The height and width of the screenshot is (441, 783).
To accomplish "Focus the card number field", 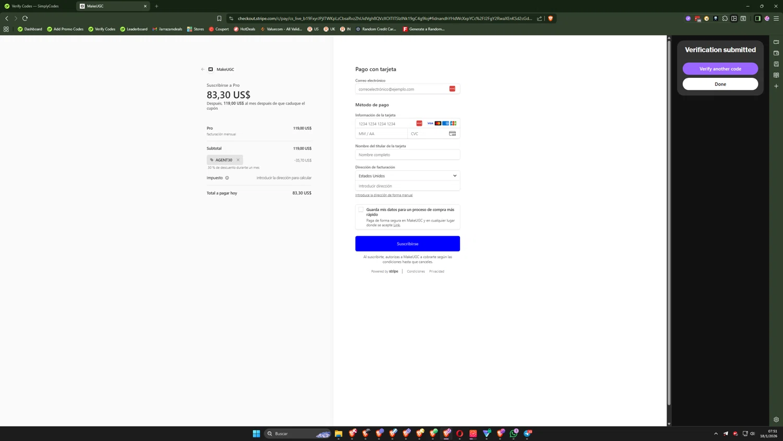I will pyautogui.click(x=408, y=124).
